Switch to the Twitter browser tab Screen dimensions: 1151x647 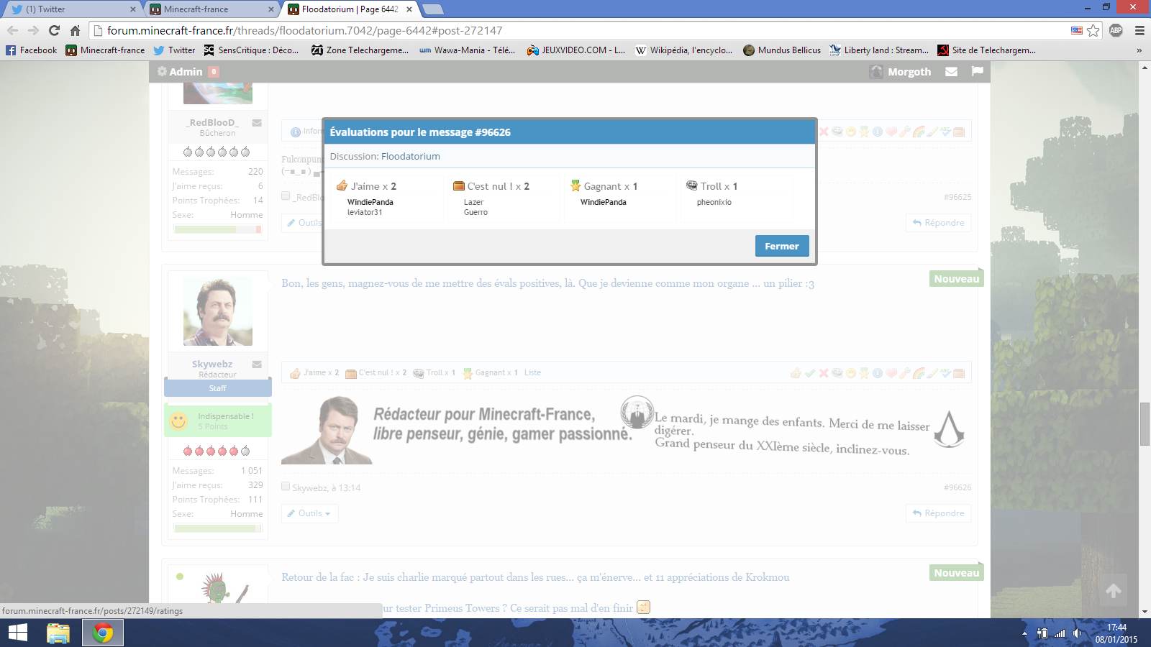coord(68,9)
